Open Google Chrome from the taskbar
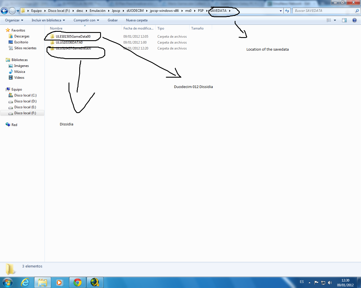Screen dimensions: 361x288 (78, 282)
